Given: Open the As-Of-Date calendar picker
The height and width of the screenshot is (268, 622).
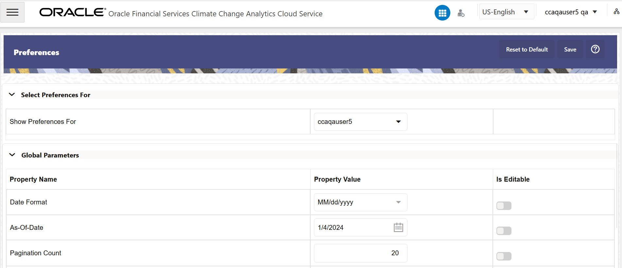Looking at the screenshot, I should tap(398, 228).
